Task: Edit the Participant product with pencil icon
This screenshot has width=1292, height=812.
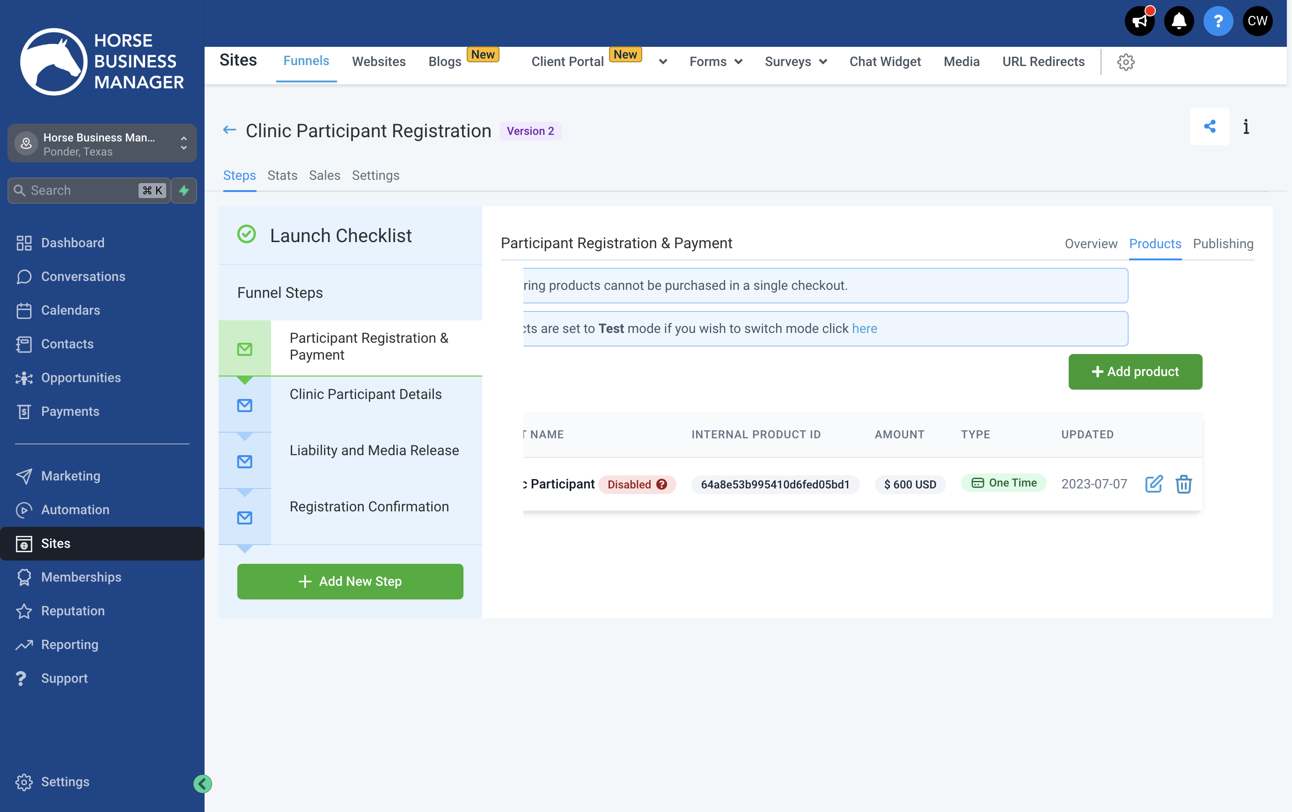Action: click(x=1153, y=484)
